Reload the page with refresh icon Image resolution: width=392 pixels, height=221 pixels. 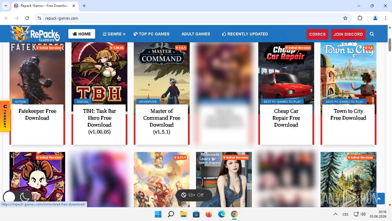tap(27, 18)
